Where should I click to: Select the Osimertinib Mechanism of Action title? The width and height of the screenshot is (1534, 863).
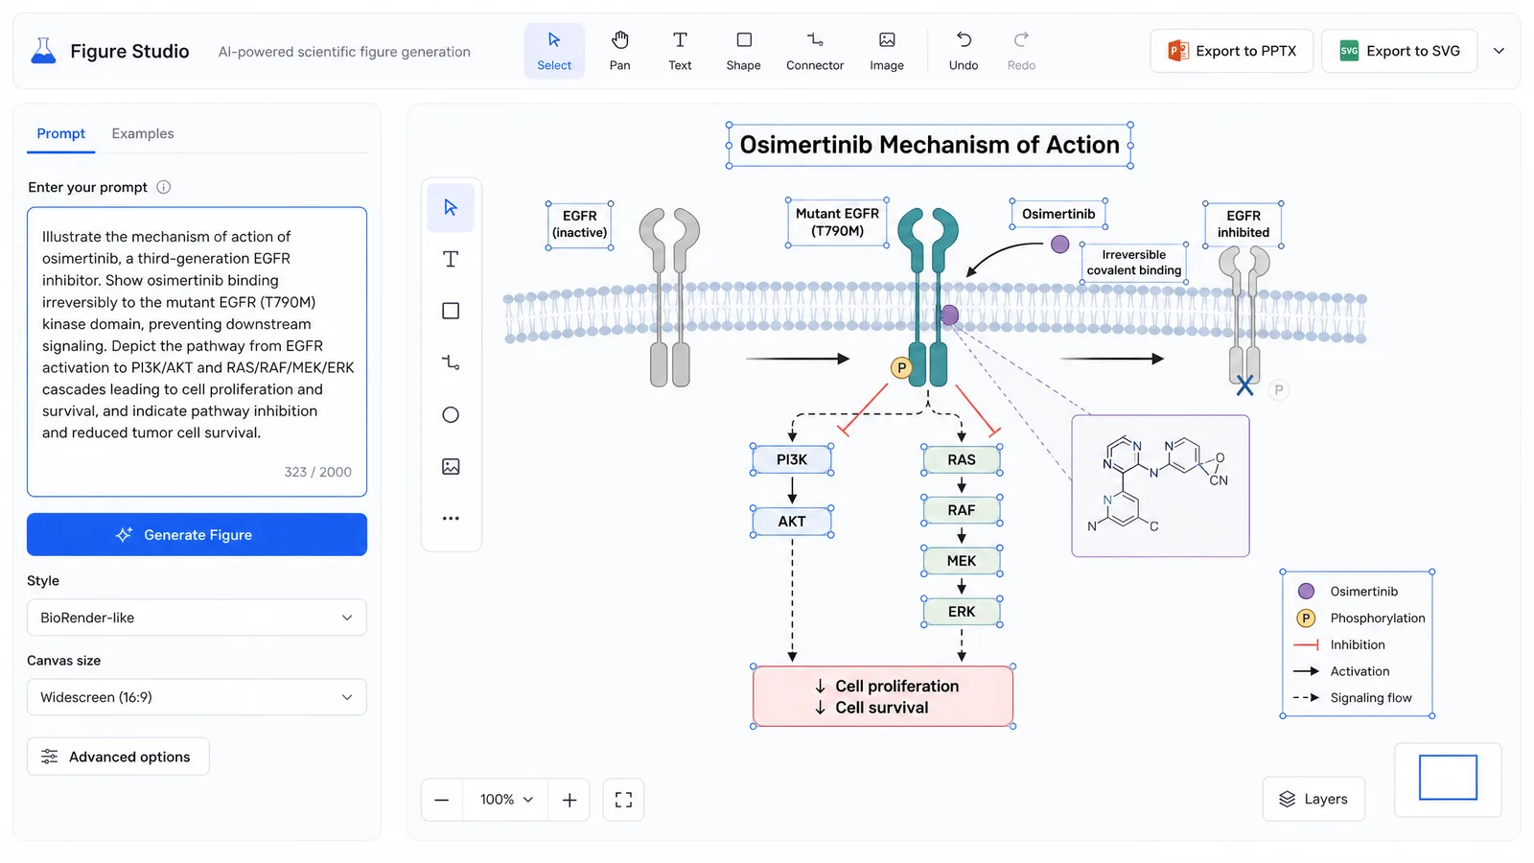[929, 145]
